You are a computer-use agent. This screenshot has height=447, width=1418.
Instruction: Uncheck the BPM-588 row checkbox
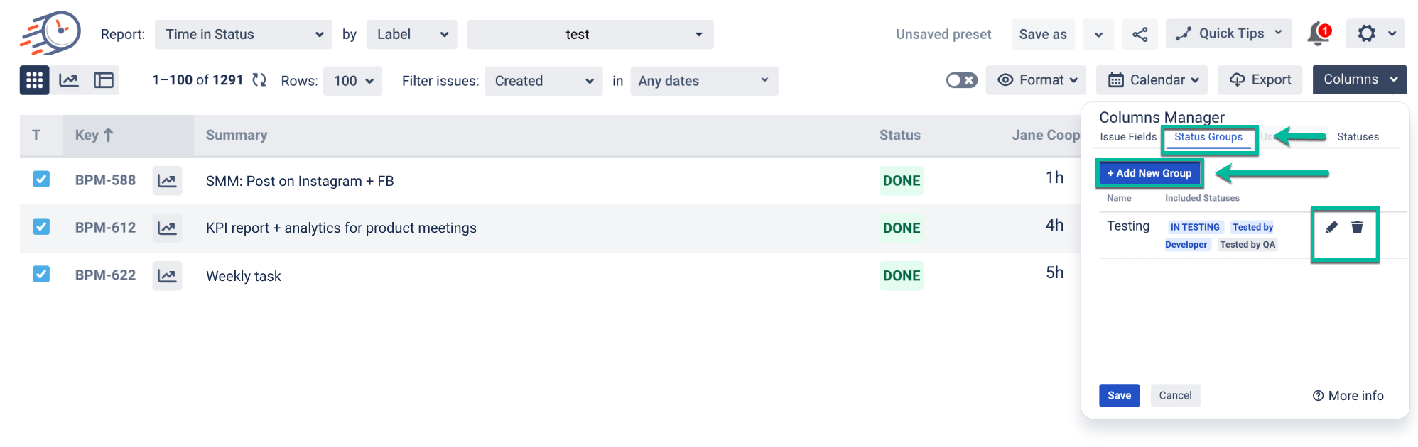[41, 180]
